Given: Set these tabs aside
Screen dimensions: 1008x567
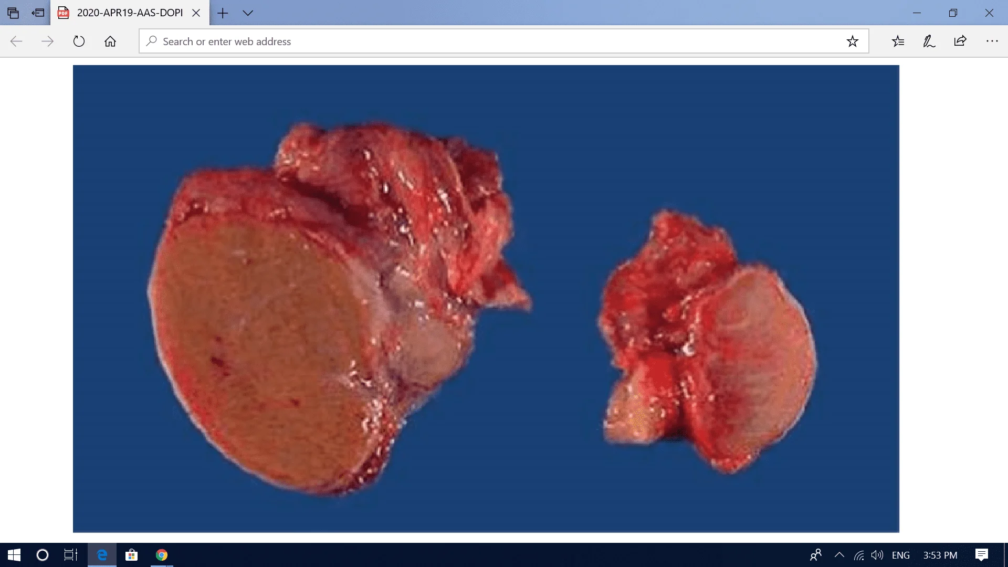Looking at the screenshot, I should point(38,13).
